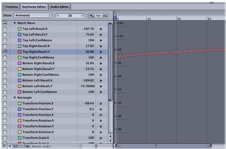Switch to the Timeline tab
The image size is (226, 149).
click(11, 7)
